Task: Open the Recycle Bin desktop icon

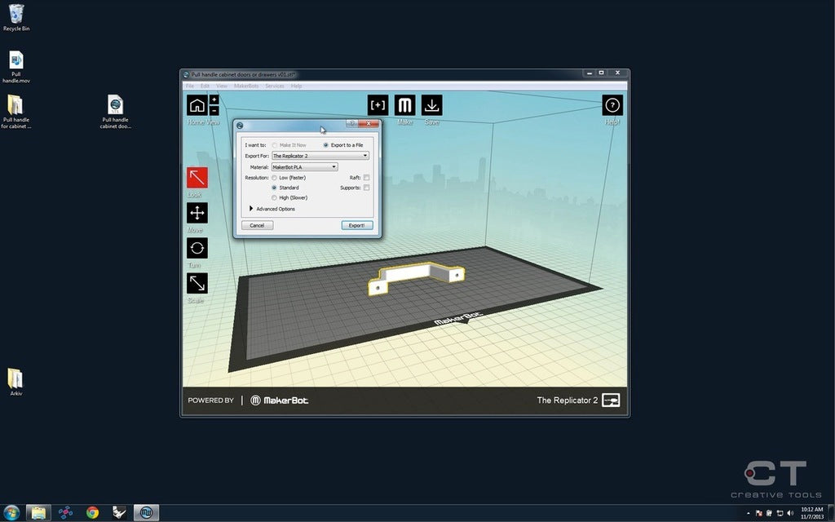Action: pyautogui.click(x=16, y=18)
